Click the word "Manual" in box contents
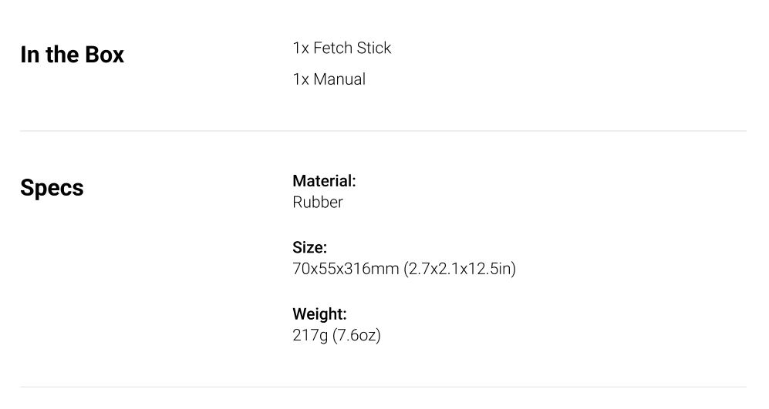Image resolution: width=769 pixels, height=409 pixels. (339, 79)
